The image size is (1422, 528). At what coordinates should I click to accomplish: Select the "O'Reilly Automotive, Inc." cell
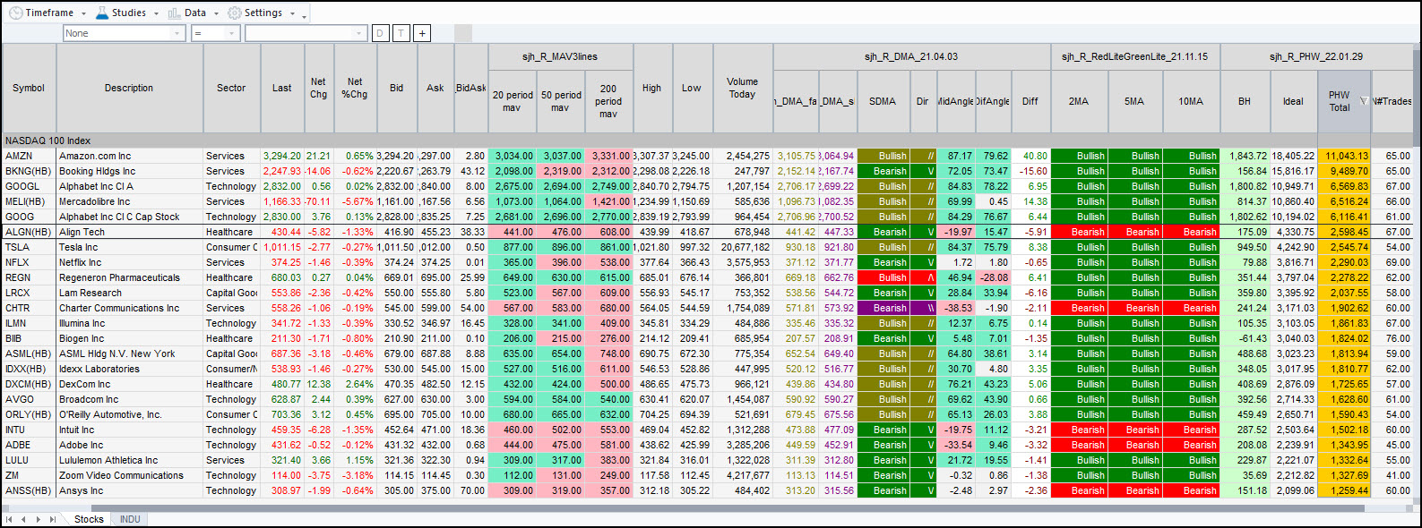tap(129, 414)
